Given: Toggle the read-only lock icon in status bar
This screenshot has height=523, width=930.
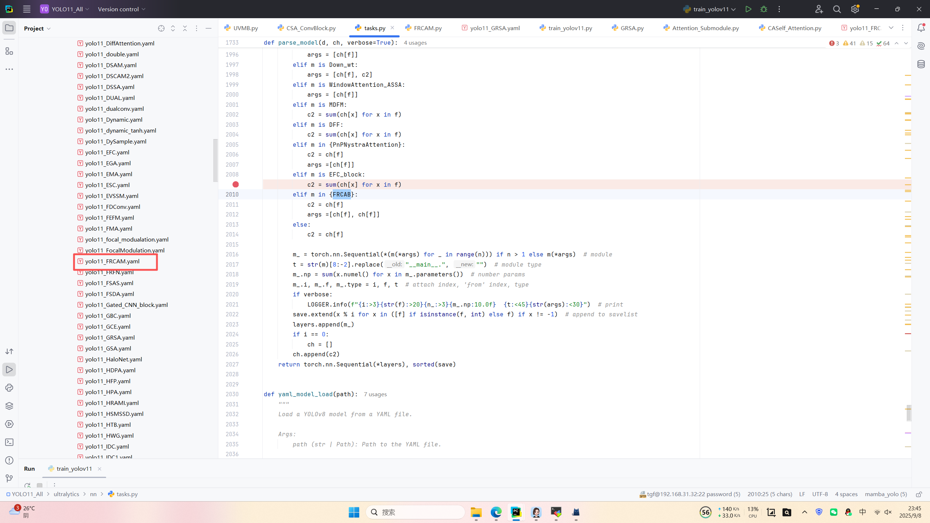Looking at the screenshot, I should pos(919,494).
